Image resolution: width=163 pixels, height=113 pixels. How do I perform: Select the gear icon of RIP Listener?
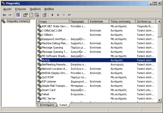[39, 81]
